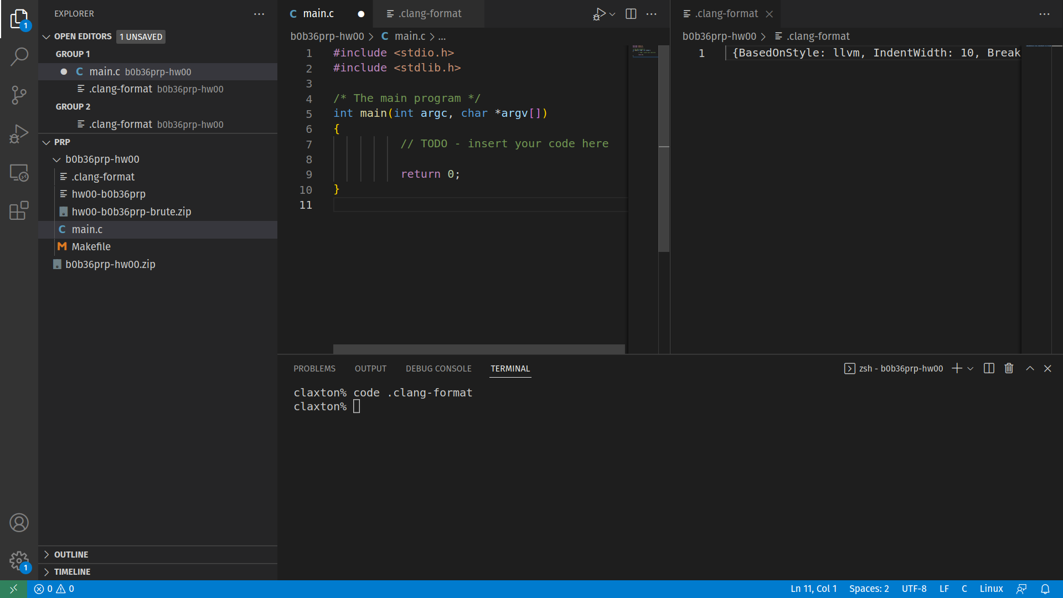Open the Remote Explorer view
Viewport: 1063px width, 598px height.
(x=19, y=173)
